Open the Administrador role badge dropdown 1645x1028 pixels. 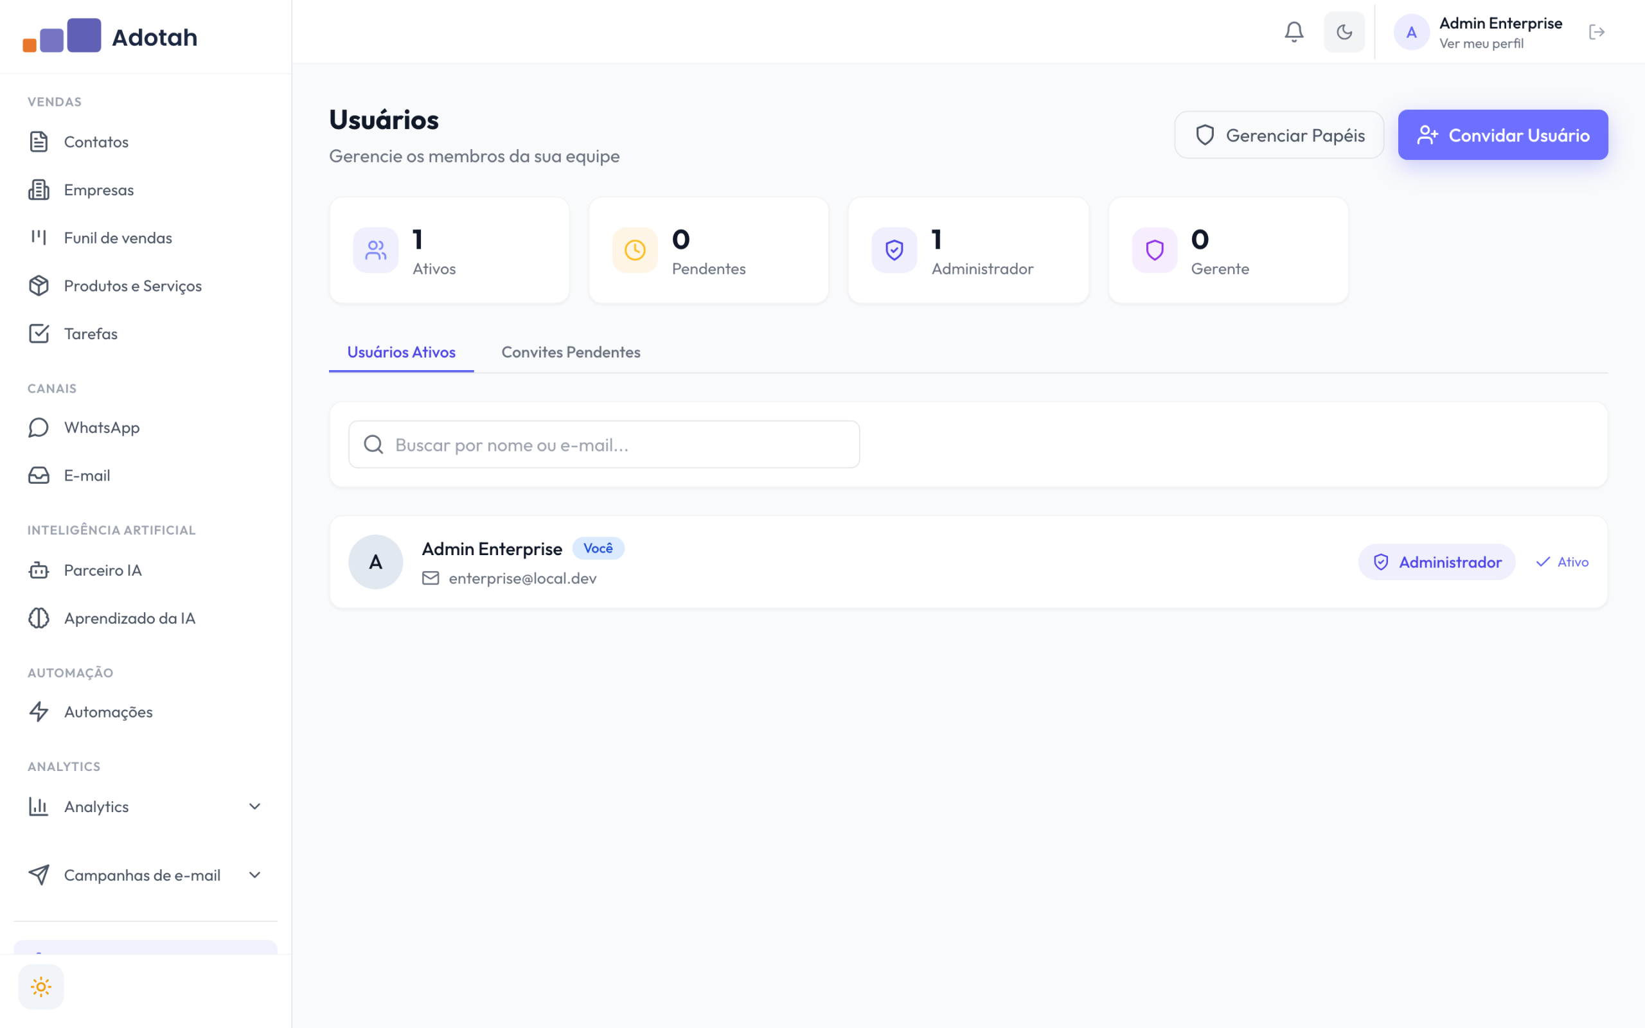pyautogui.click(x=1436, y=562)
